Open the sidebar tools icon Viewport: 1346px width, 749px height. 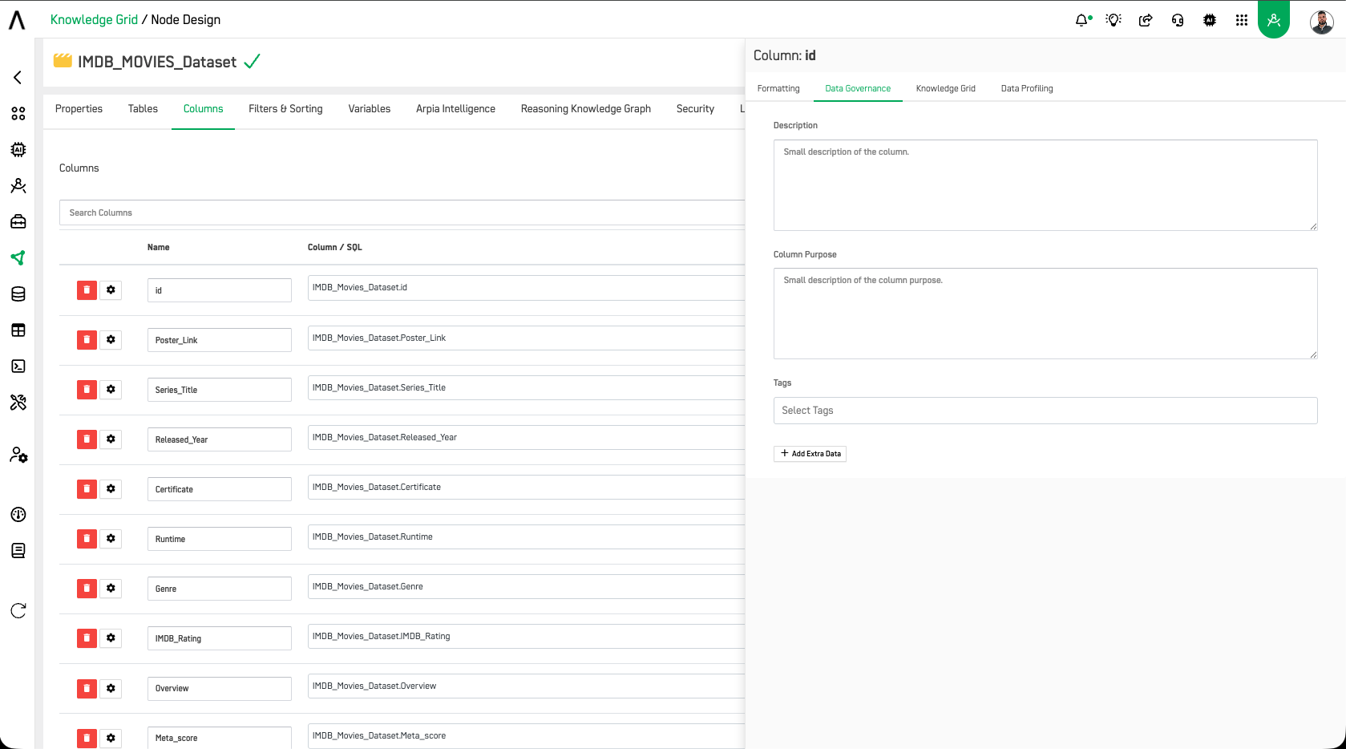pyautogui.click(x=18, y=402)
